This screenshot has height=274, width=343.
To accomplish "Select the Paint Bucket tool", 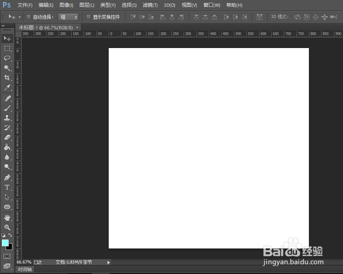I will point(7,147).
